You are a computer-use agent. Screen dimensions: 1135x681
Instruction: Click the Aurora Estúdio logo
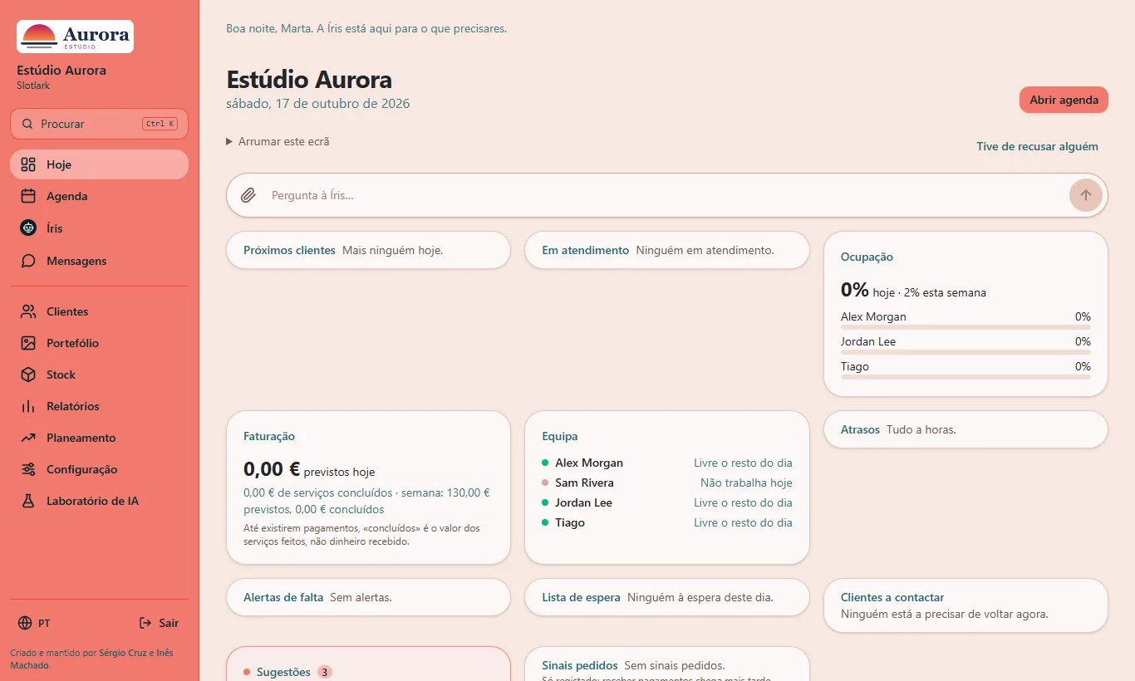click(75, 37)
